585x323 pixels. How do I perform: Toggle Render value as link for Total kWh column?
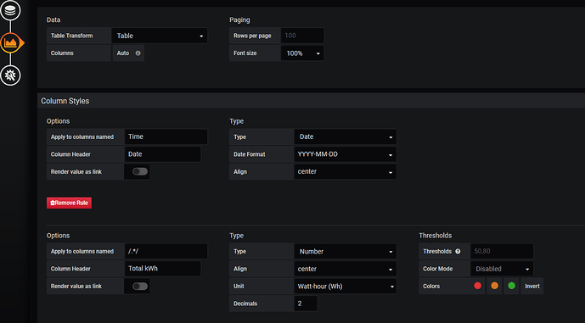[140, 286]
